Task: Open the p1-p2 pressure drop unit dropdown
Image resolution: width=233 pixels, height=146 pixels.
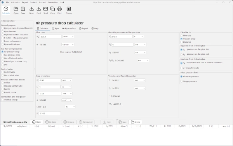Action: click(x=143, y=61)
